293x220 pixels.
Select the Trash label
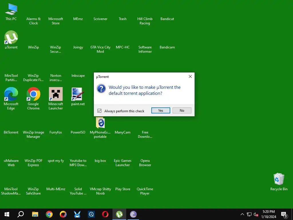tap(122, 19)
